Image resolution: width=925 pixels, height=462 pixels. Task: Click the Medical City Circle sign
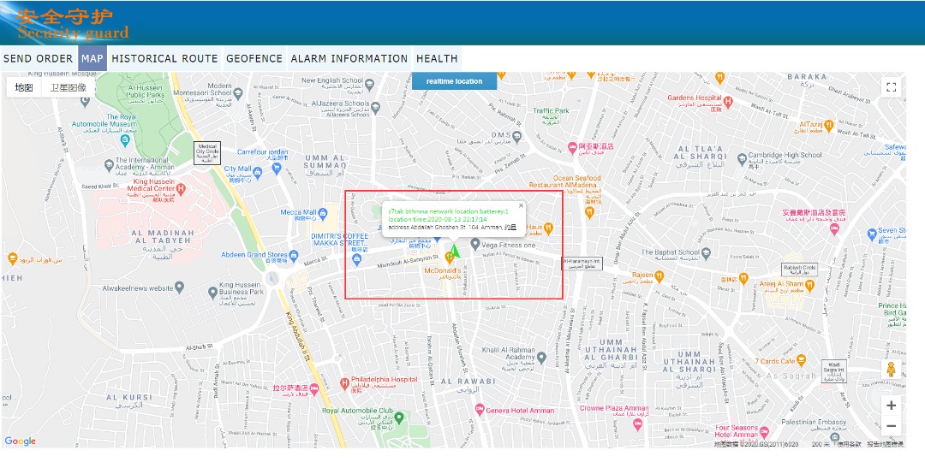(x=207, y=152)
